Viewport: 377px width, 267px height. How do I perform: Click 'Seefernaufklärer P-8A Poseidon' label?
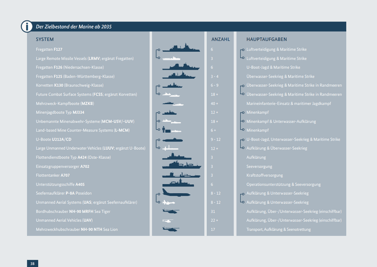tap(64, 193)
